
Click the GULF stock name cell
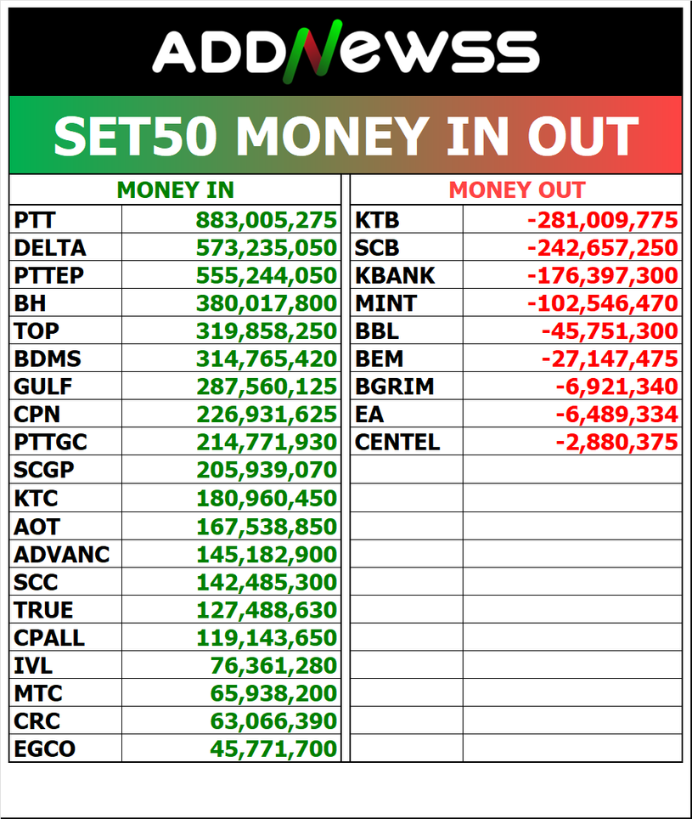(x=65, y=387)
